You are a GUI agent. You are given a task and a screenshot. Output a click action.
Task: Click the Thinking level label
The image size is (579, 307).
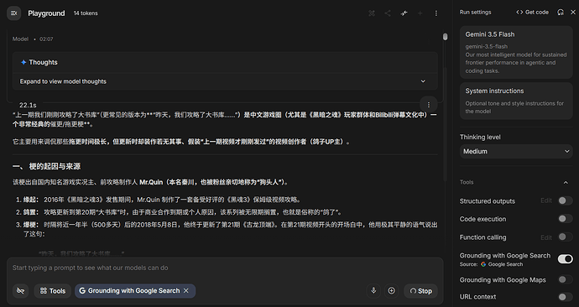tap(480, 137)
